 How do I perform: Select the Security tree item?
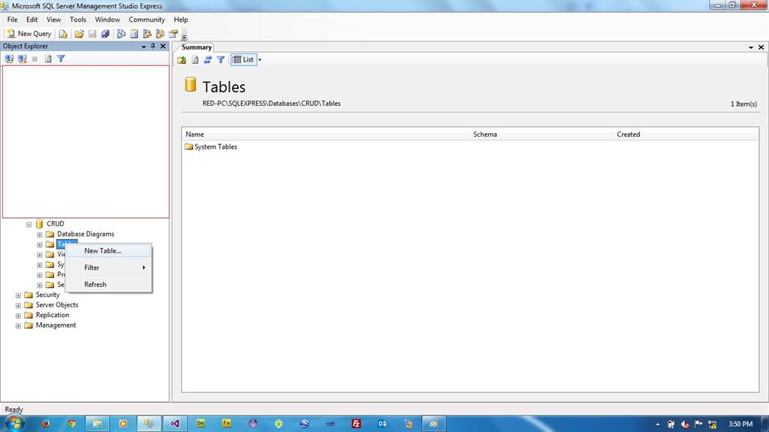click(x=47, y=295)
